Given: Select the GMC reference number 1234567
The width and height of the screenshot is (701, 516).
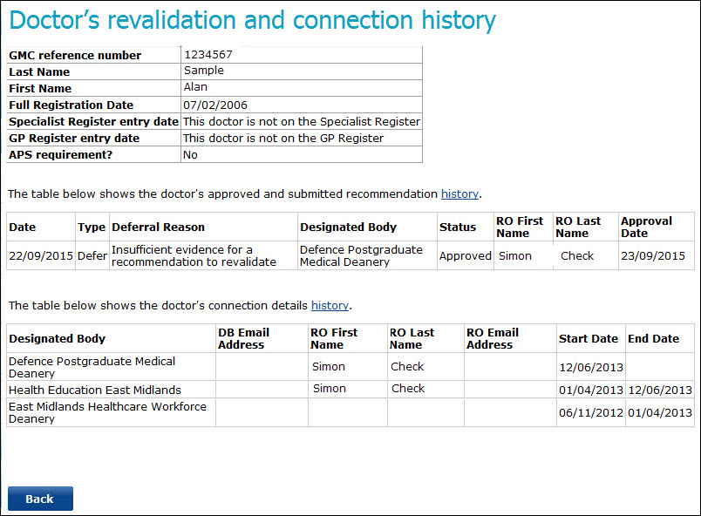Looking at the screenshot, I should tap(208, 55).
